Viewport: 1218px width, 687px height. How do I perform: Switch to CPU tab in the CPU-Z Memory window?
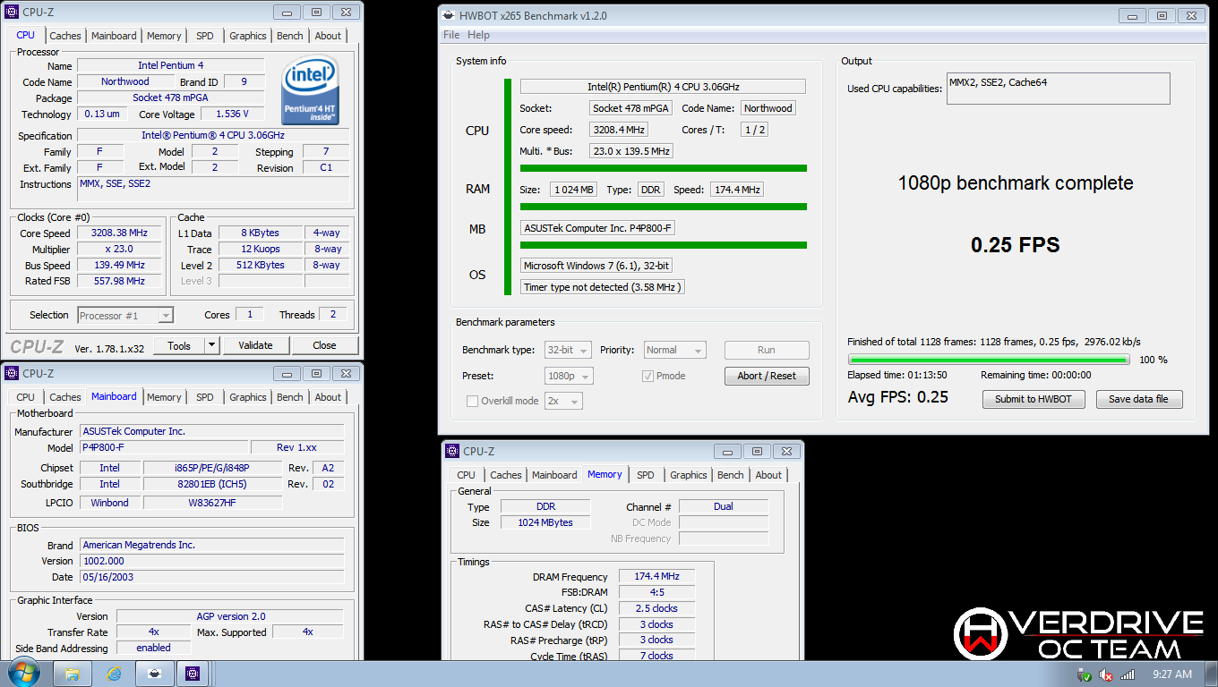(466, 475)
